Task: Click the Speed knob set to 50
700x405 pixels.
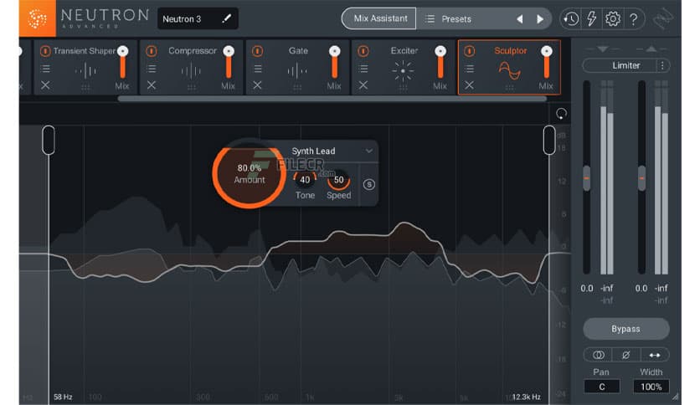Action: [338, 180]
